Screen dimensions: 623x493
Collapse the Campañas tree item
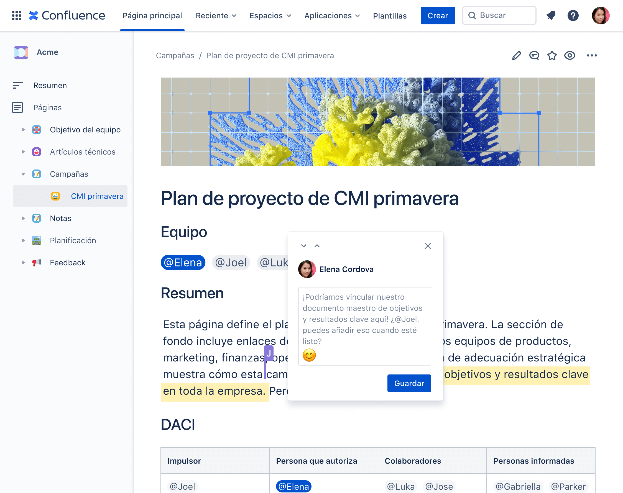coord(23,174)
